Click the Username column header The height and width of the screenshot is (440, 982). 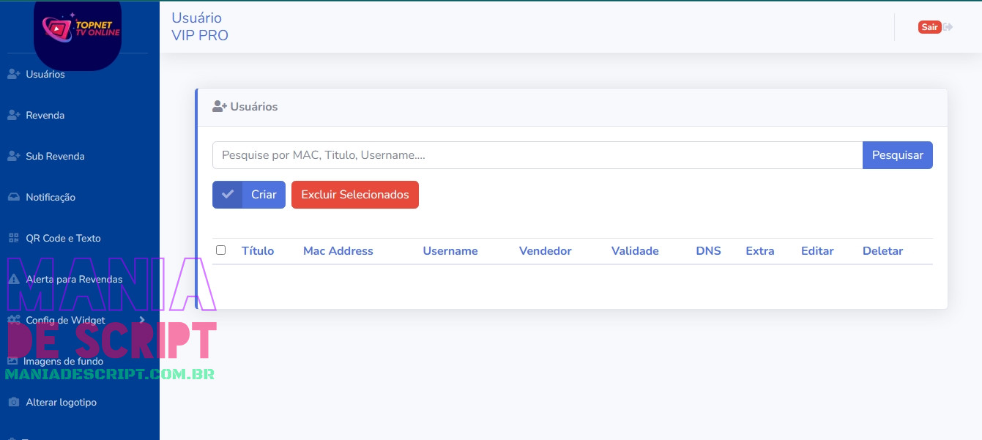point(450,251)
